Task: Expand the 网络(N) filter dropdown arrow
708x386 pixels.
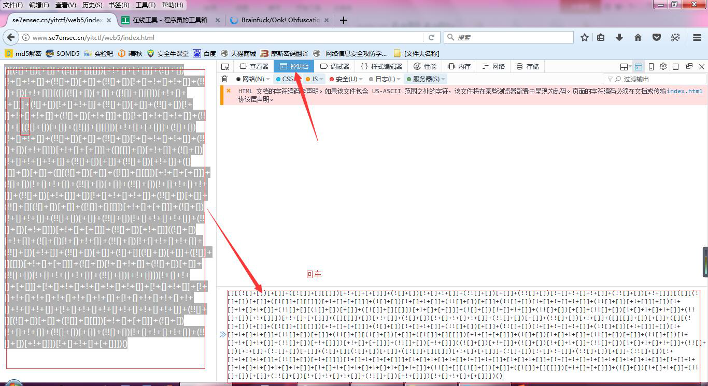Action: (268, 79)
